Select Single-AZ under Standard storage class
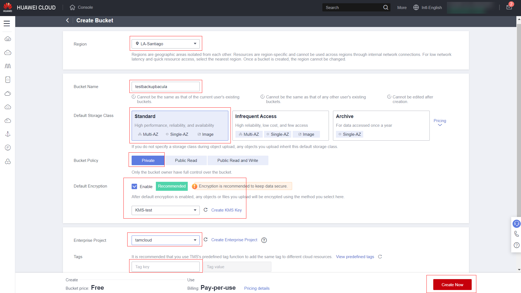Screen dimensions: 521x293 177,134
